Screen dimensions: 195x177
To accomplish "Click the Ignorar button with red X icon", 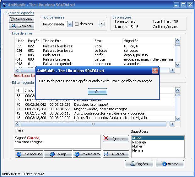I will [x=116, y=139].
